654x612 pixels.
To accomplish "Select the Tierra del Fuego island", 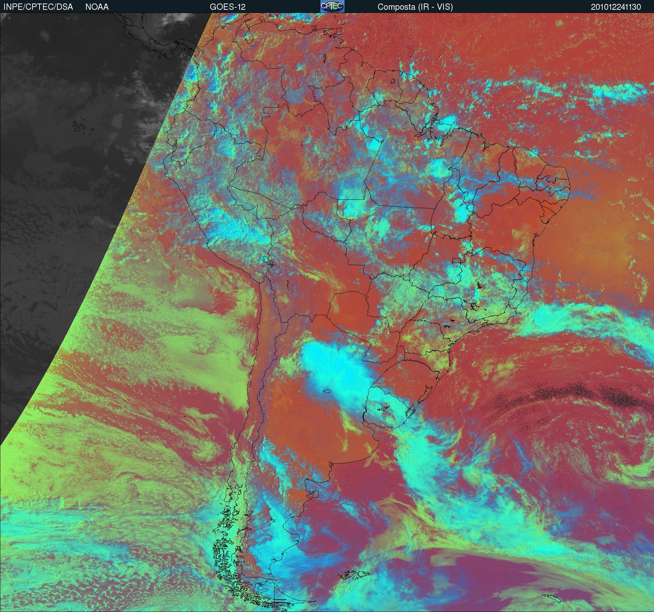I will click(x=266, y=591).
